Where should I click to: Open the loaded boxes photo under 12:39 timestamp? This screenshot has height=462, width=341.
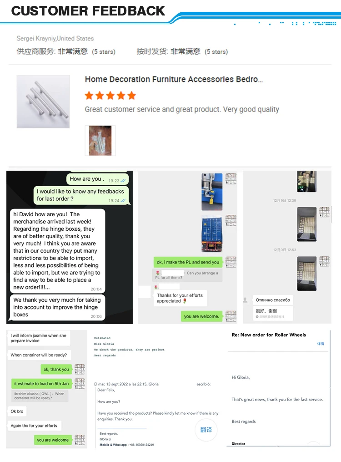pos(307,224)
